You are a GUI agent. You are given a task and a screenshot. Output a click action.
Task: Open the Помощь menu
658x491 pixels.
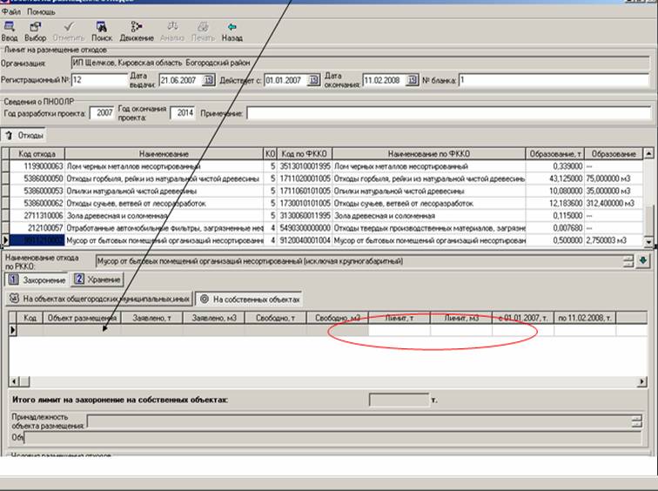41,13
